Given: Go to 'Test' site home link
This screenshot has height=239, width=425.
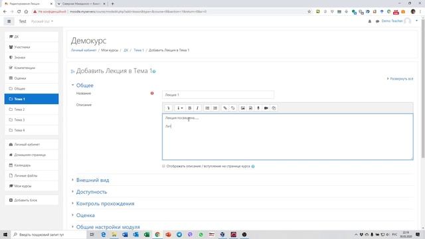Looking at the screenshot, I should coord(23,21).
